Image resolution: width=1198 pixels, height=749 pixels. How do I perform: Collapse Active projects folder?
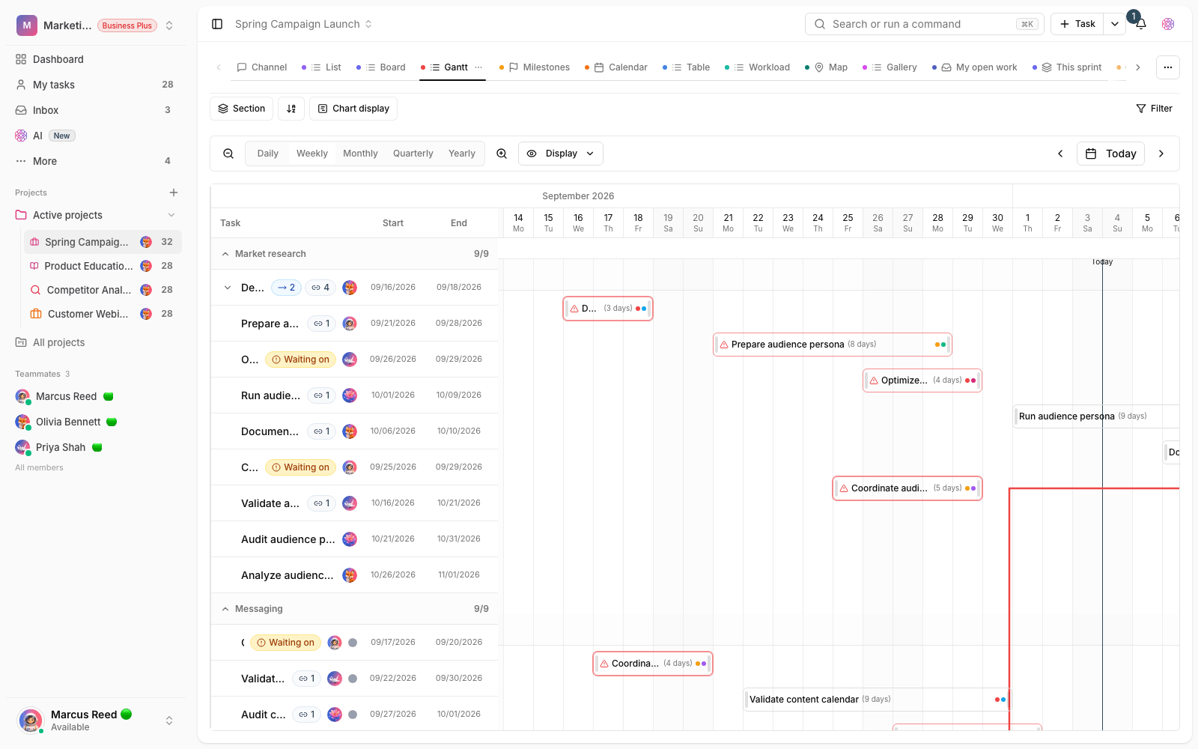[171, 215]
